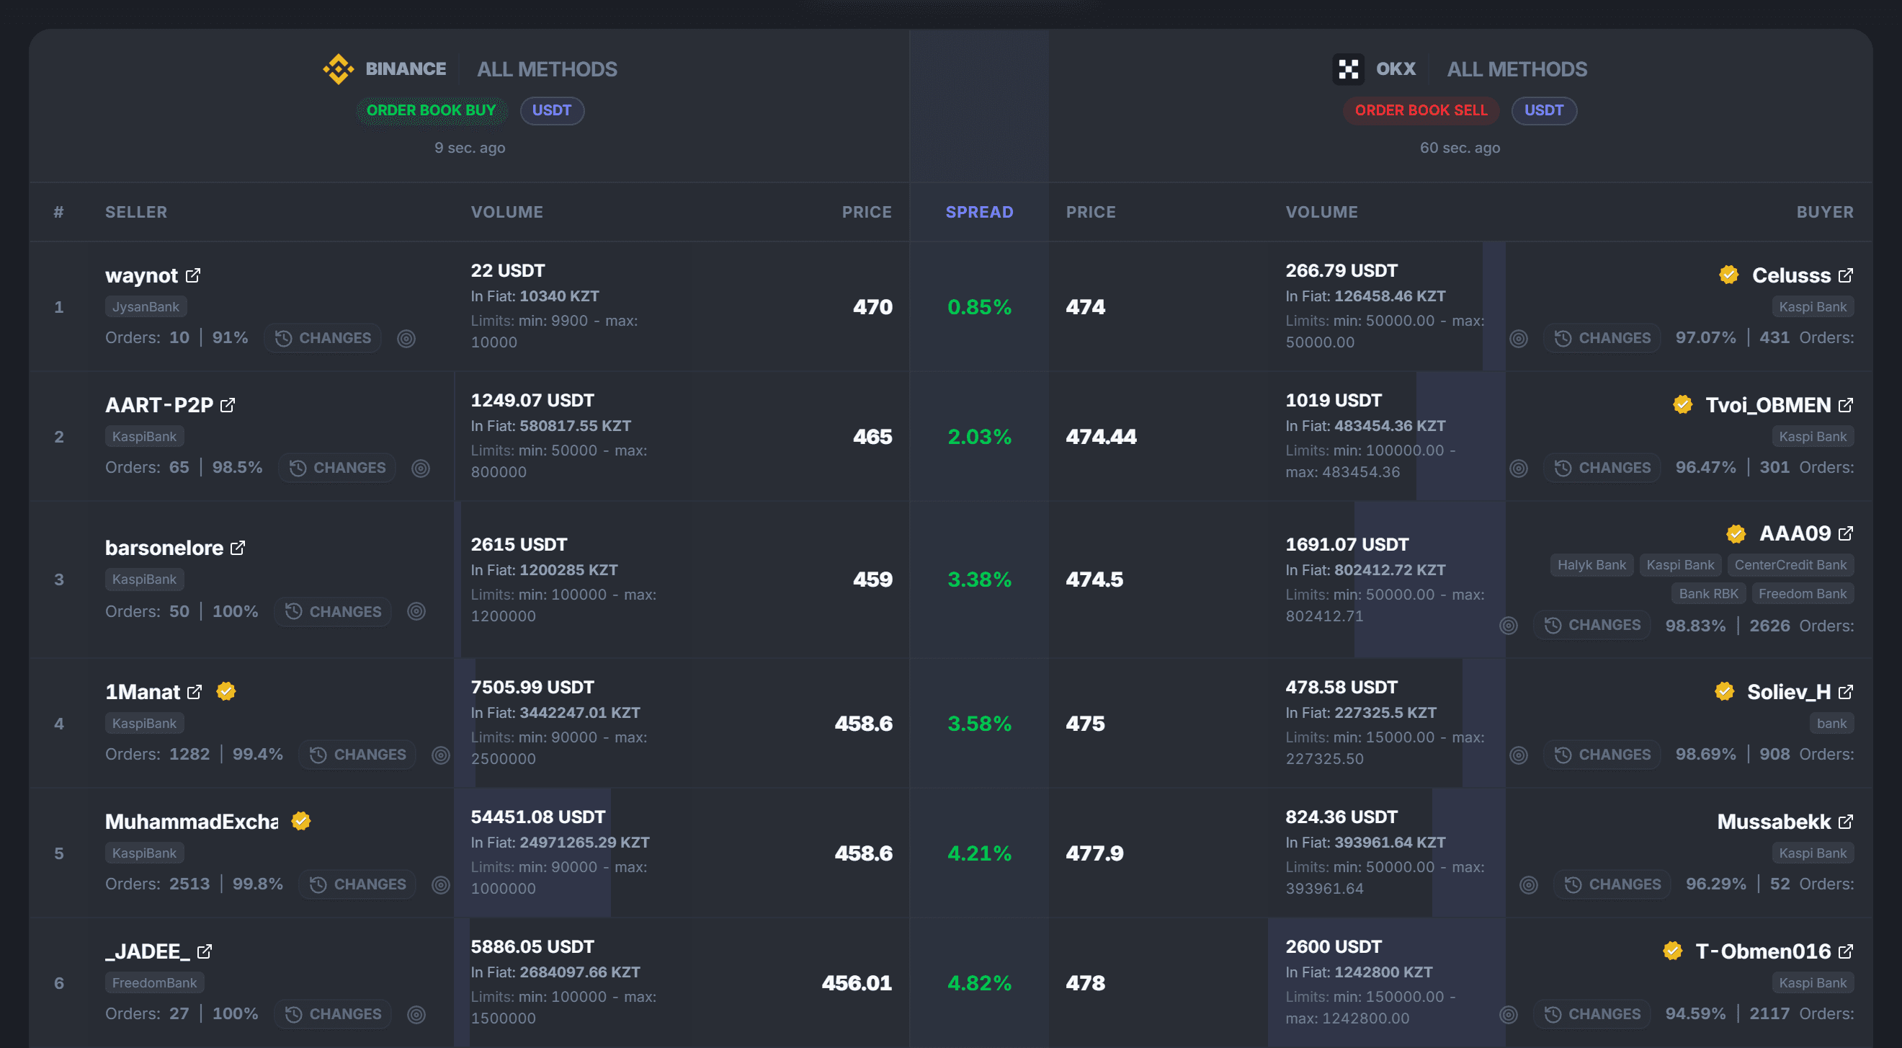This screenshot has width=1902, height=1048.
Task: Click the 54451.08 USDT volume
Action: pos(537,817)
